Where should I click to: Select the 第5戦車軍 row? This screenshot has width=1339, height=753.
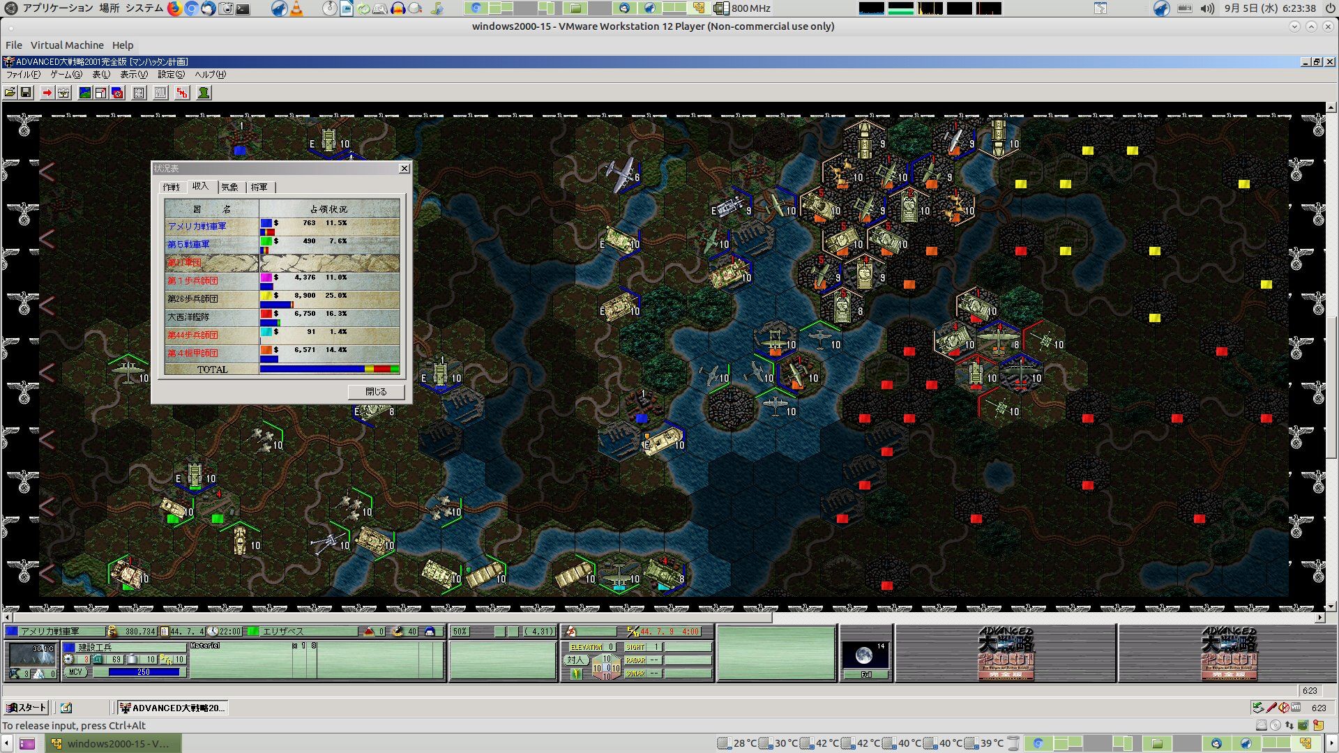pos(282,245)
